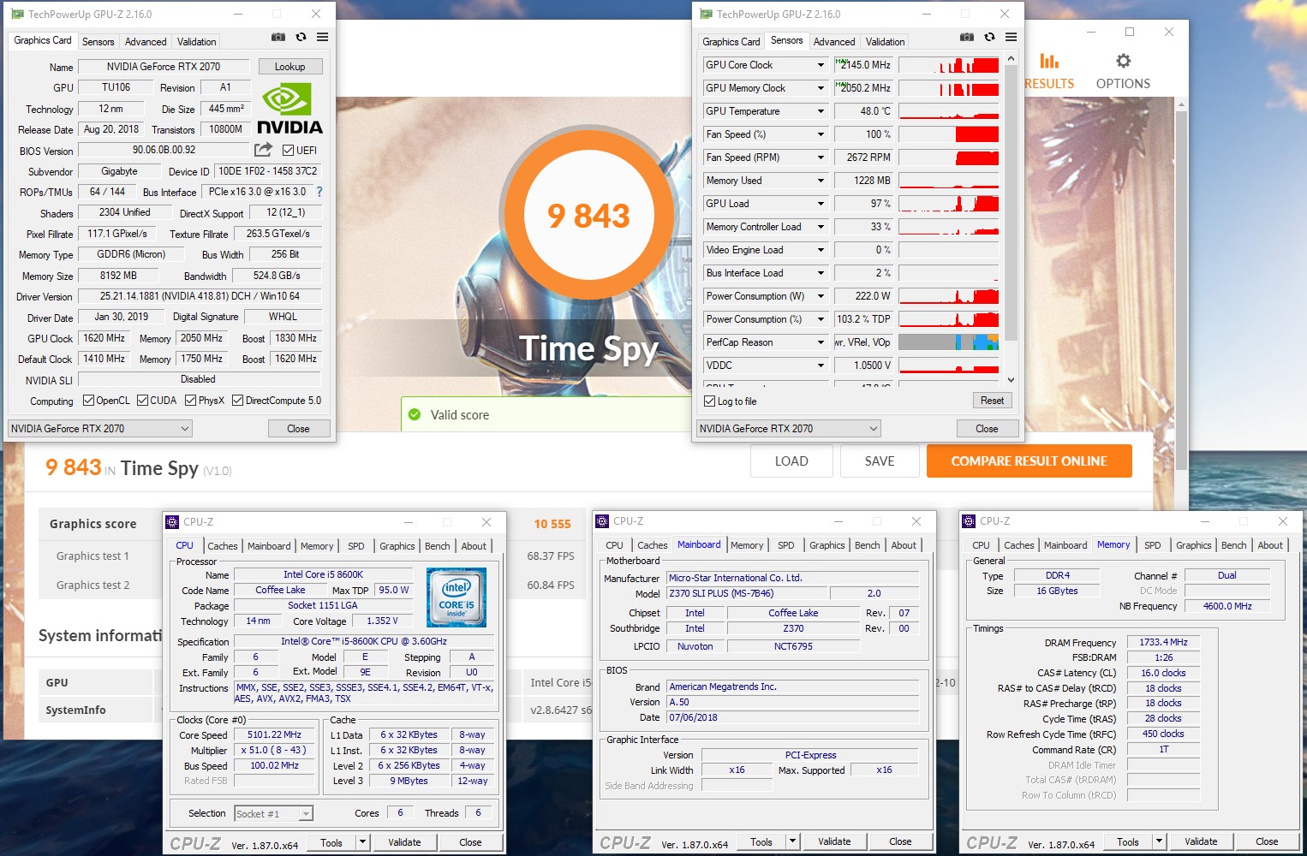The width and height of the screenshot is (1307, 856).
Task: Click CPU-Z title icon in the Memory window
Action: pos(969,521)
